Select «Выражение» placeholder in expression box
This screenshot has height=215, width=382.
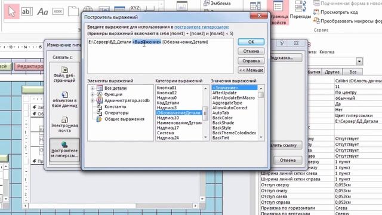[x=147, y=42]
